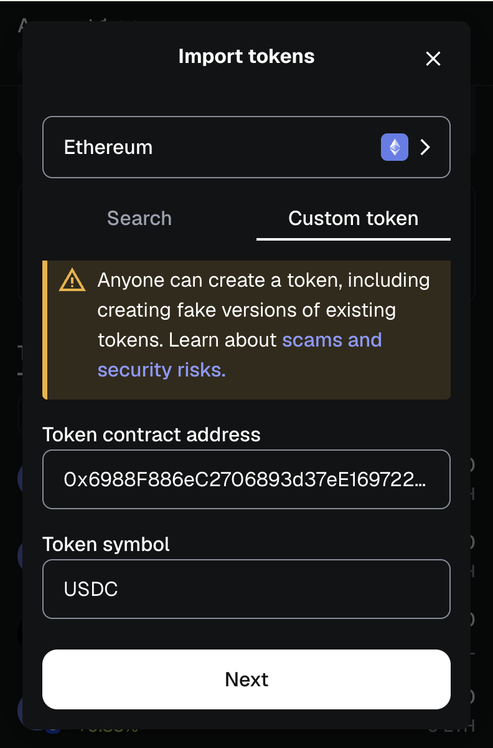Screen dimensions: 493x748
Task: Click the Import tokens dialog title
Action: click(x=247, y=56)
